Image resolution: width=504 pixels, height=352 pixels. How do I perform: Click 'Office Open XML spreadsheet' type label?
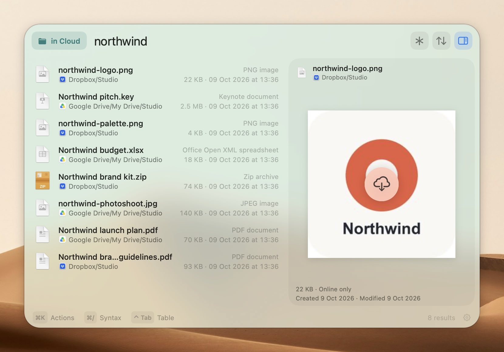230,150
